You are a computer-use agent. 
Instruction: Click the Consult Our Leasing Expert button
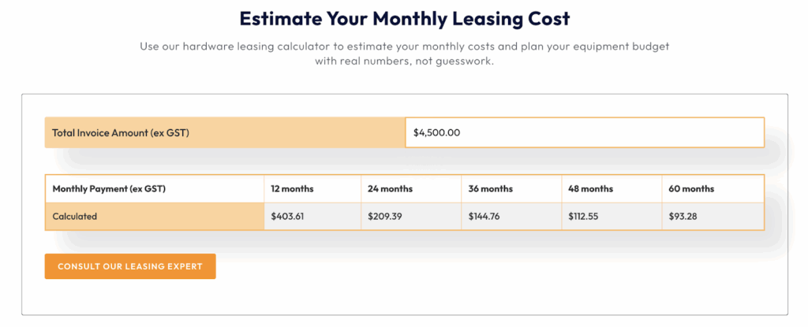130,266
